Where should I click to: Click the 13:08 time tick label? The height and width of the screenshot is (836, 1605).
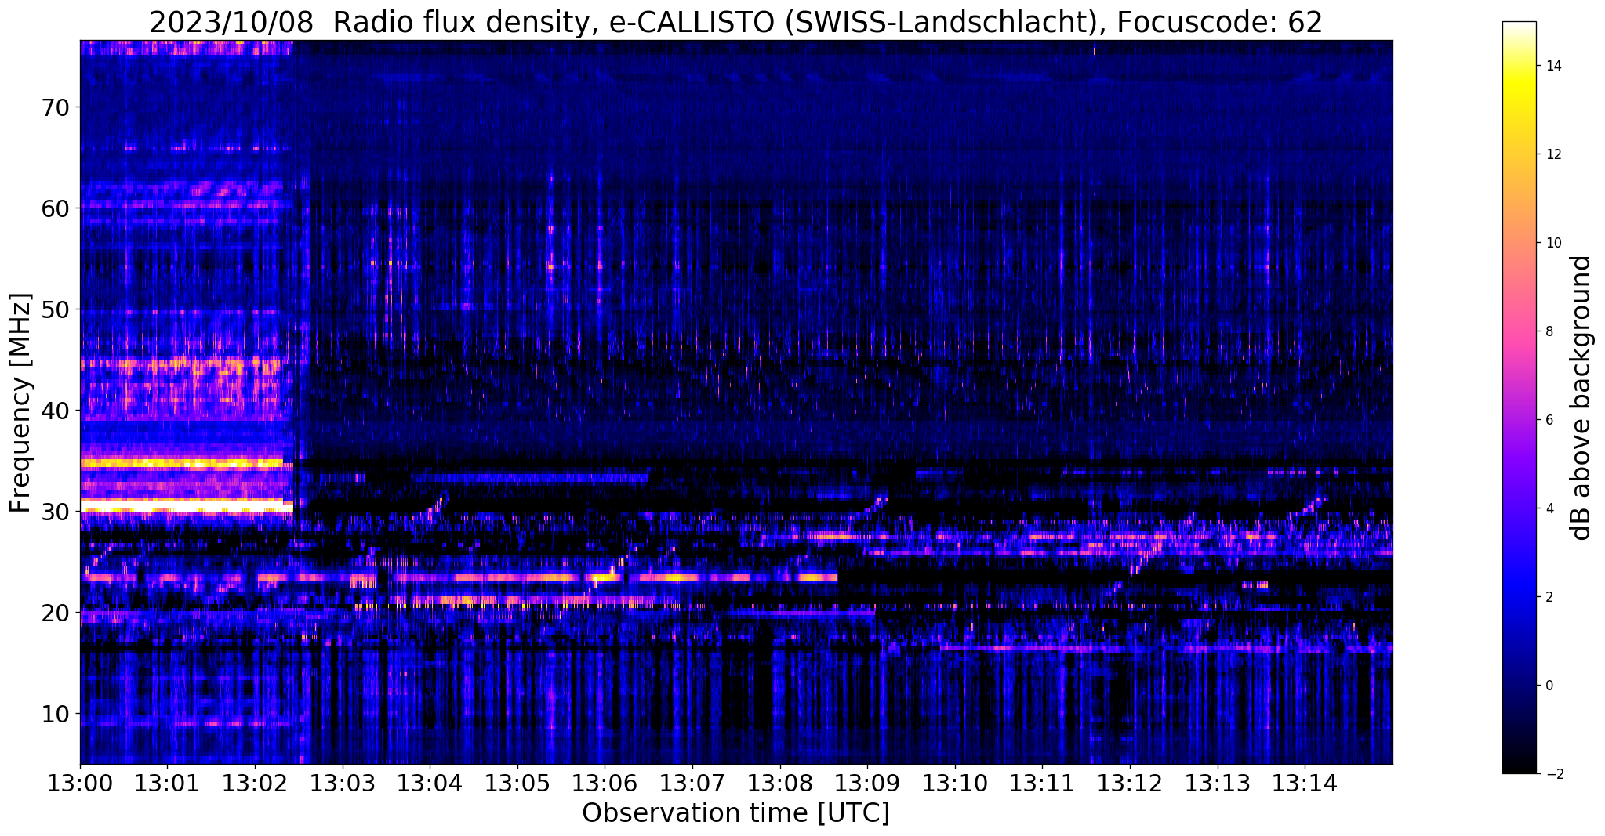point(779,783)
